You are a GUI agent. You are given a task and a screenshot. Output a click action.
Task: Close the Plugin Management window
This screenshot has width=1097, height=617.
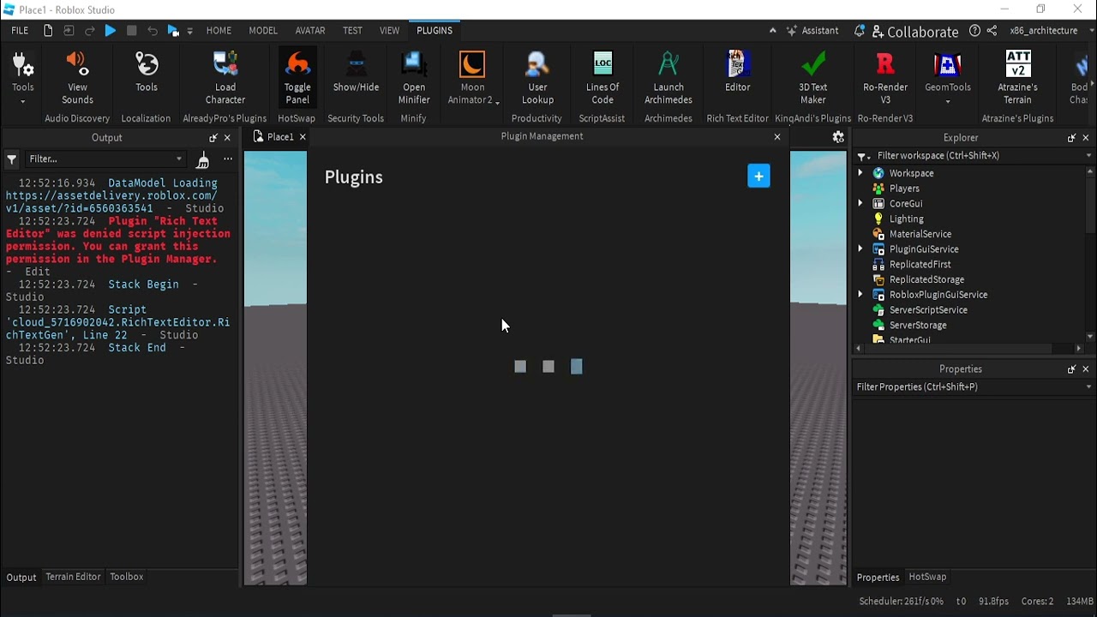coord(777,137)
